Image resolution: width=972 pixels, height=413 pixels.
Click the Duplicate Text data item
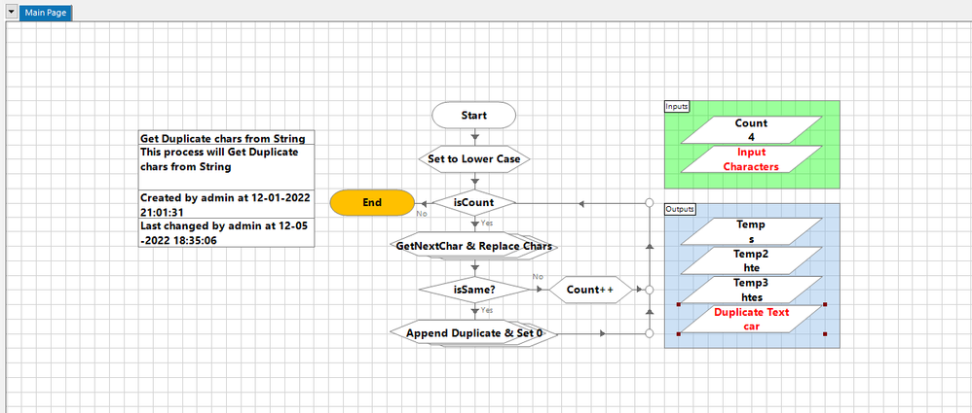point(751,319)
